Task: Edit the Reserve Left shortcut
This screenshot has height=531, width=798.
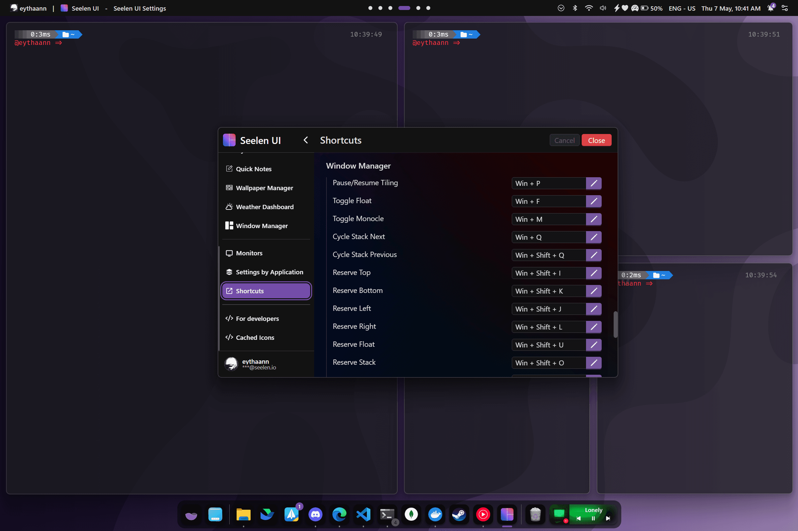Action: [x=594, y=309]
